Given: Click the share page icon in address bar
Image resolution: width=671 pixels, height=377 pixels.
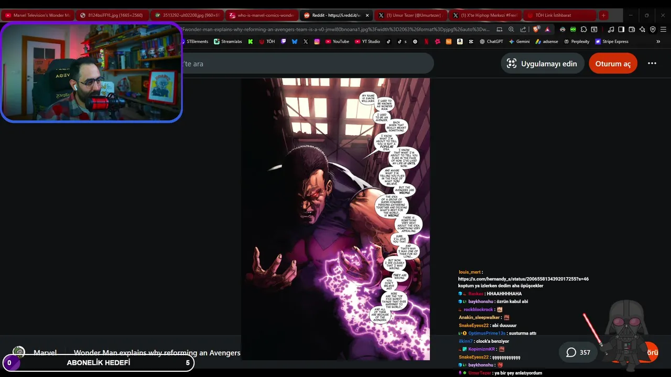Looking at the screenshot, I should pos(523,29).
